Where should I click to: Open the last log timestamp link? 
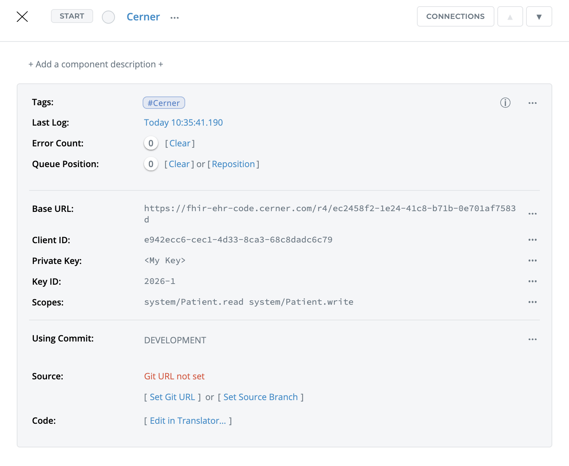[183, 123]
